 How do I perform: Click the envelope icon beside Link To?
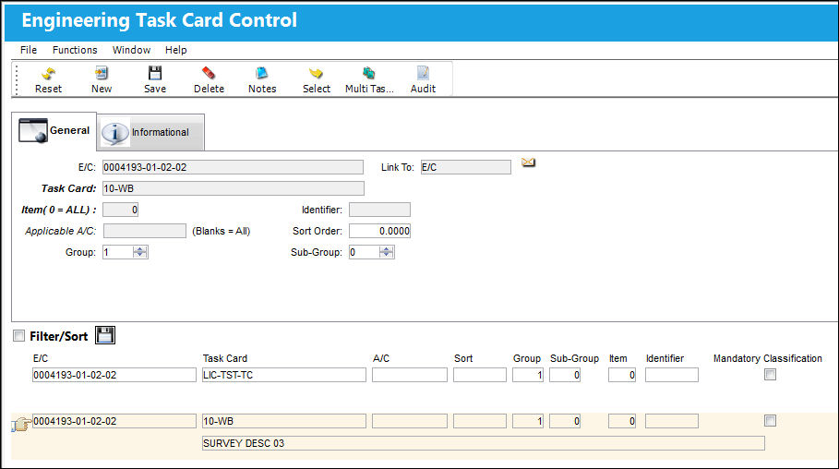[x=528, y=162]
